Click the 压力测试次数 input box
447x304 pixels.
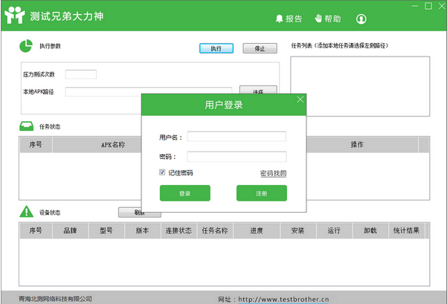[x=80, y=74]
